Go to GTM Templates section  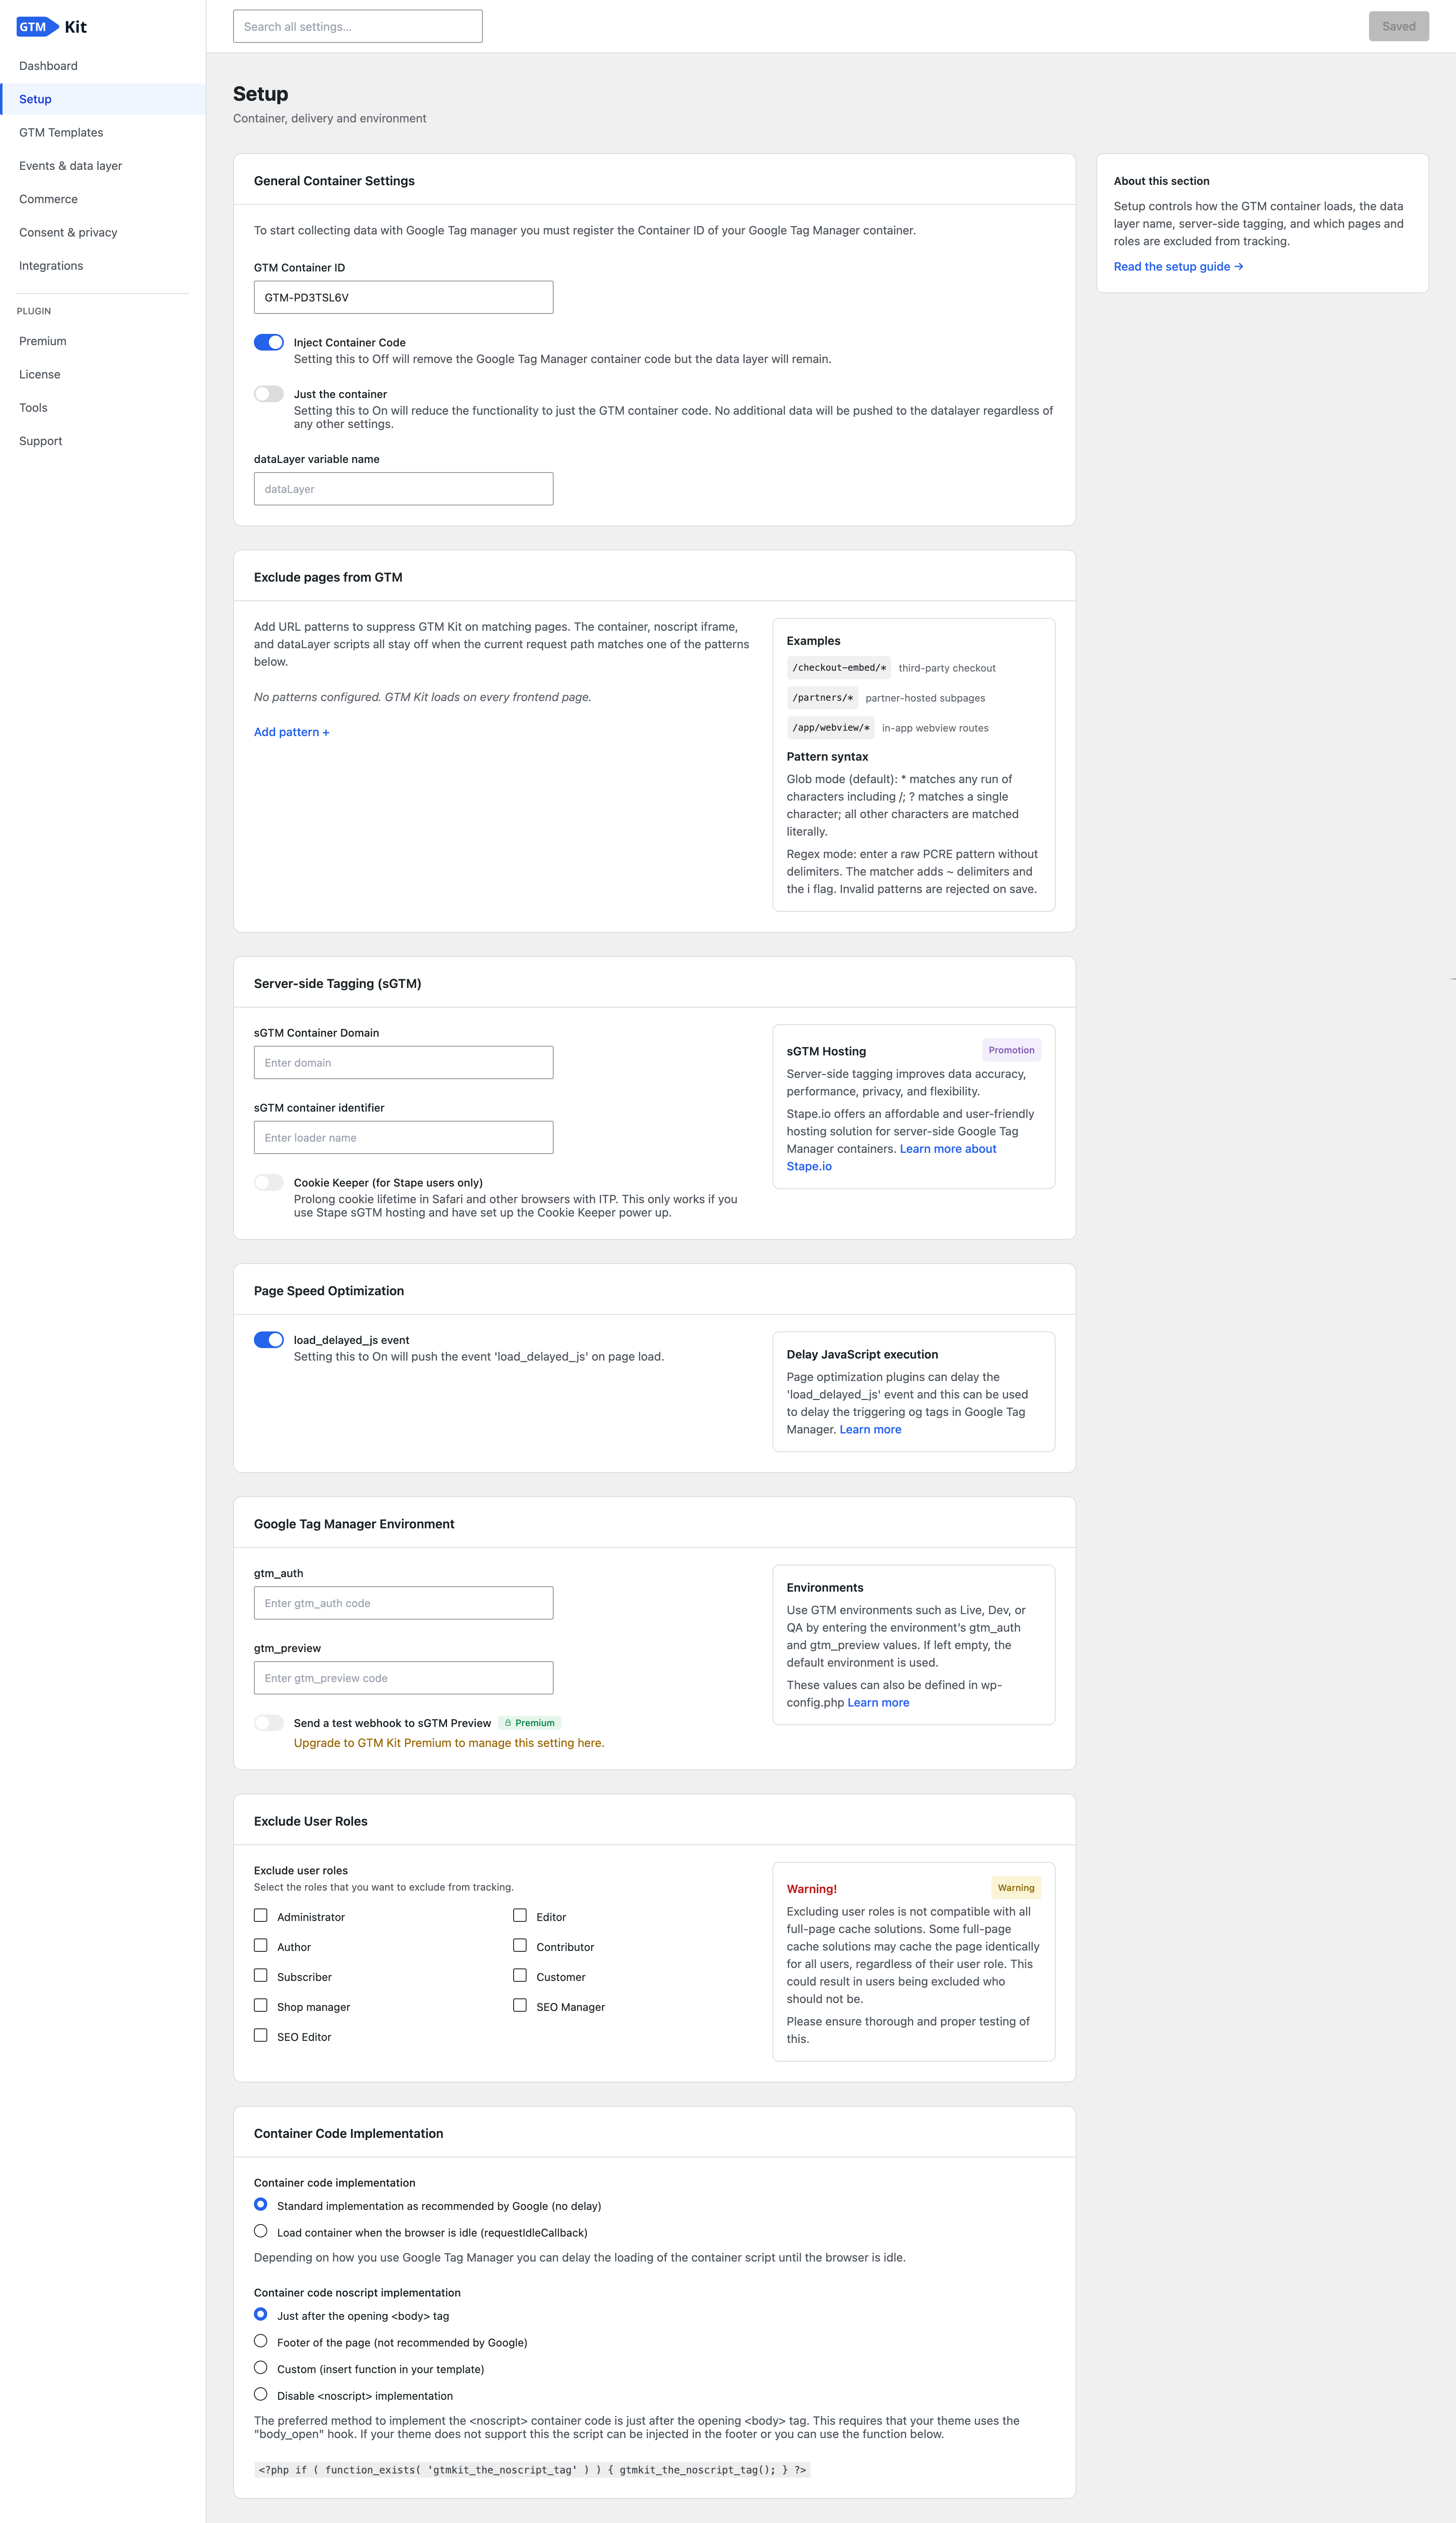tap(61, 133)
